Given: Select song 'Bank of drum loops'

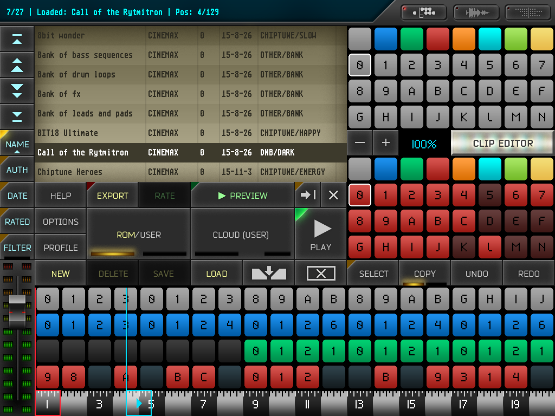Looking at the screenshot, I should pos(190,74).
